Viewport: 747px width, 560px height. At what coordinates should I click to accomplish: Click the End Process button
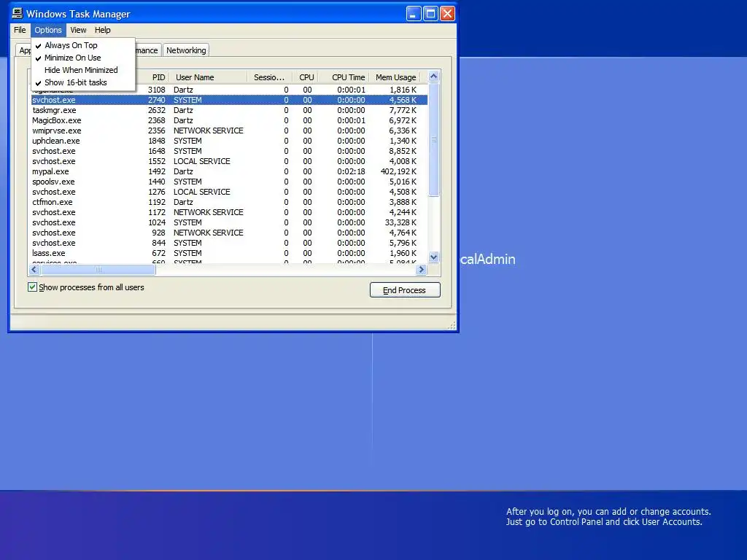tap(405, 290)
